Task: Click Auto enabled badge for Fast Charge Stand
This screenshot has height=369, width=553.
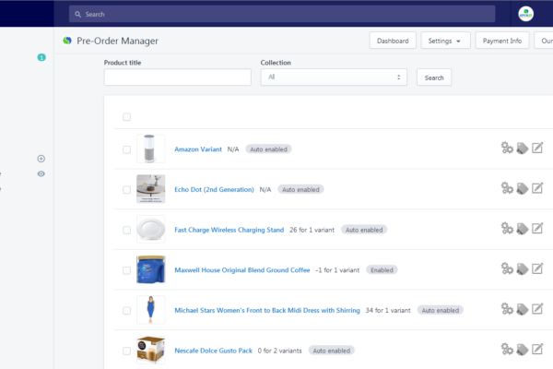Action: 364,230
